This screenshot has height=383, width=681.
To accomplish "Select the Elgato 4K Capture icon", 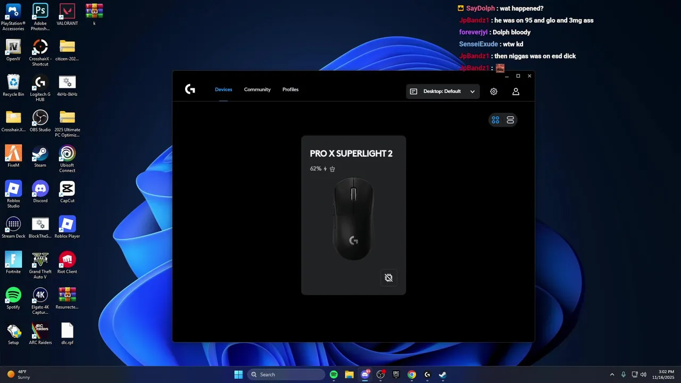I will [x=40, y=301].
